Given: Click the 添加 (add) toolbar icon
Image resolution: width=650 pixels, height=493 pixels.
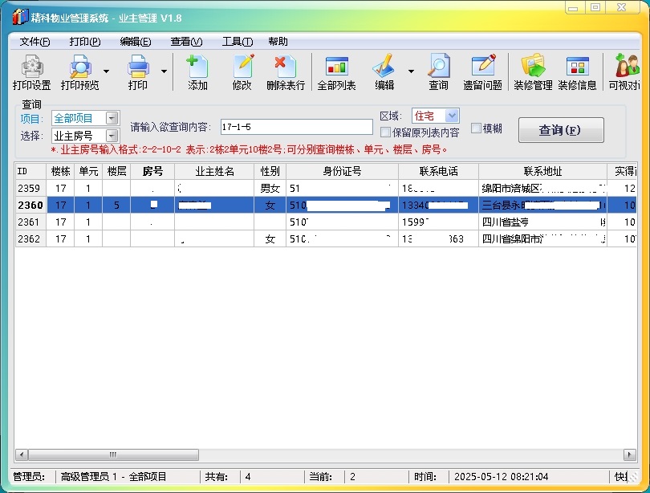Looking at the screenshot, I should click(x=197, y=71).
